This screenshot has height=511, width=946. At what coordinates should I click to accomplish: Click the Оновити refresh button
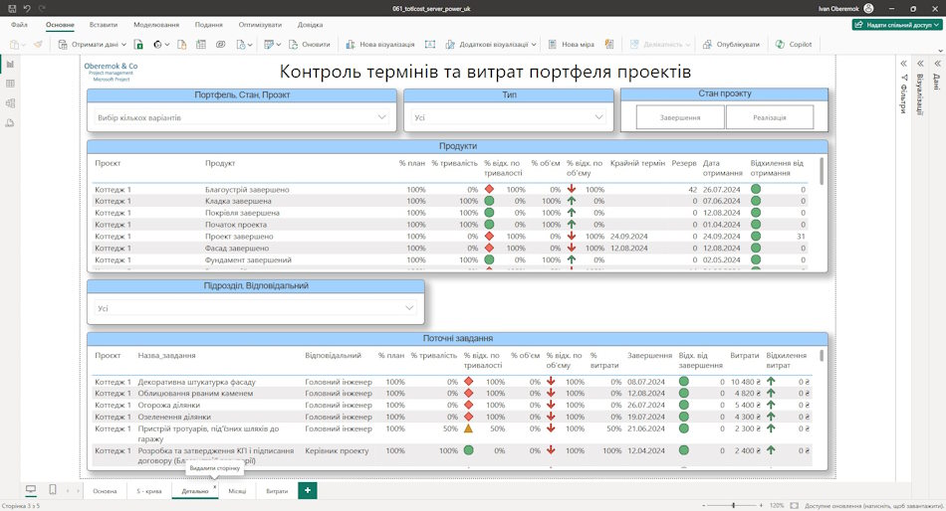[x=310, y=44]
